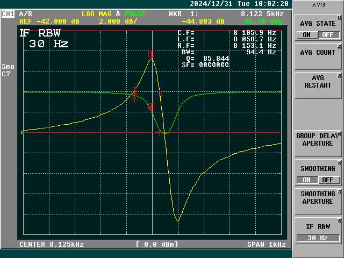
Task: Set AVG STATE to ON
Action: point(306,35)
